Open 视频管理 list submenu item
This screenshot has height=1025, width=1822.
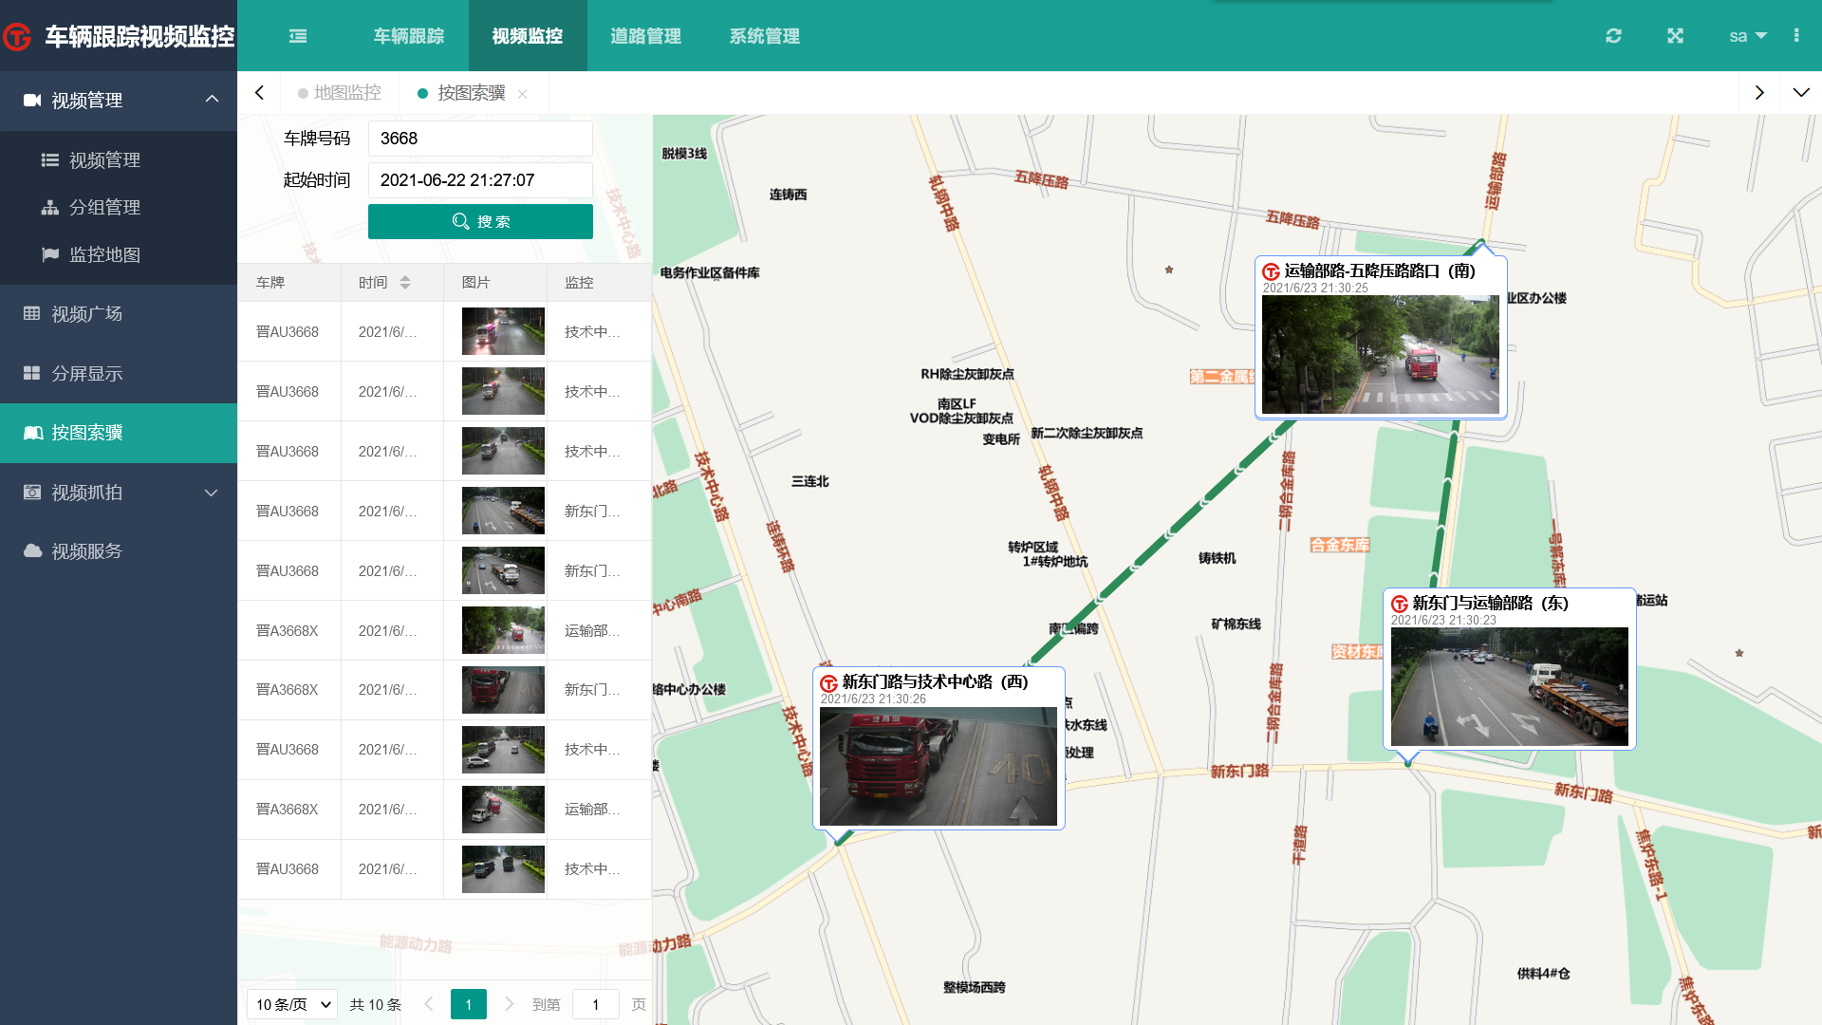click(104, 160)
